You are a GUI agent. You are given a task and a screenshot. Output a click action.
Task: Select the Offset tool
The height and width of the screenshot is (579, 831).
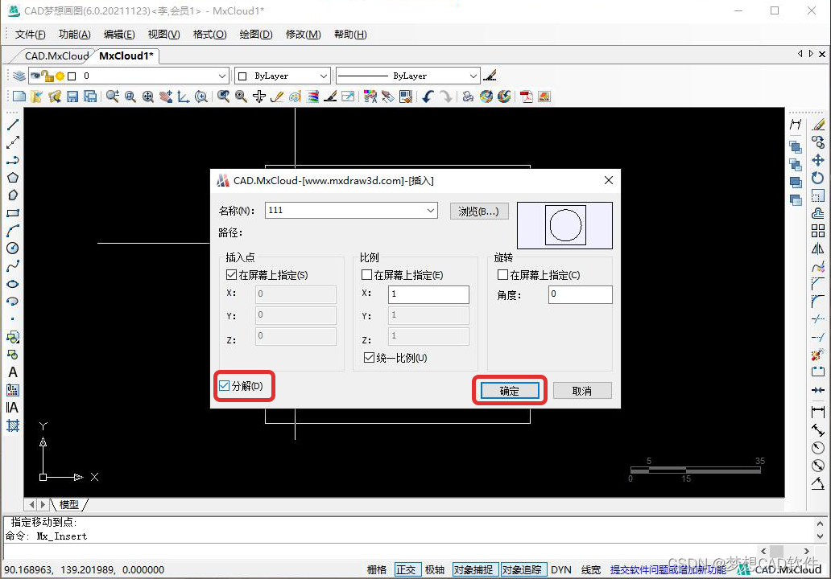818,213
